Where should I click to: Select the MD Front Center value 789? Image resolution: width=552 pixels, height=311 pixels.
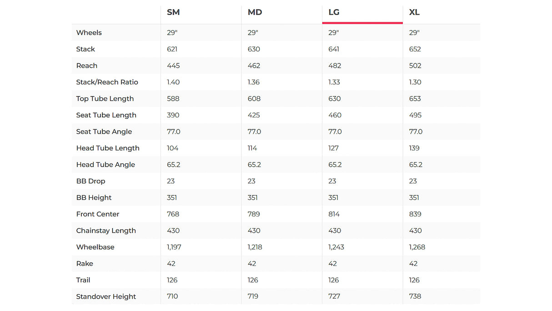click(254, 214)
